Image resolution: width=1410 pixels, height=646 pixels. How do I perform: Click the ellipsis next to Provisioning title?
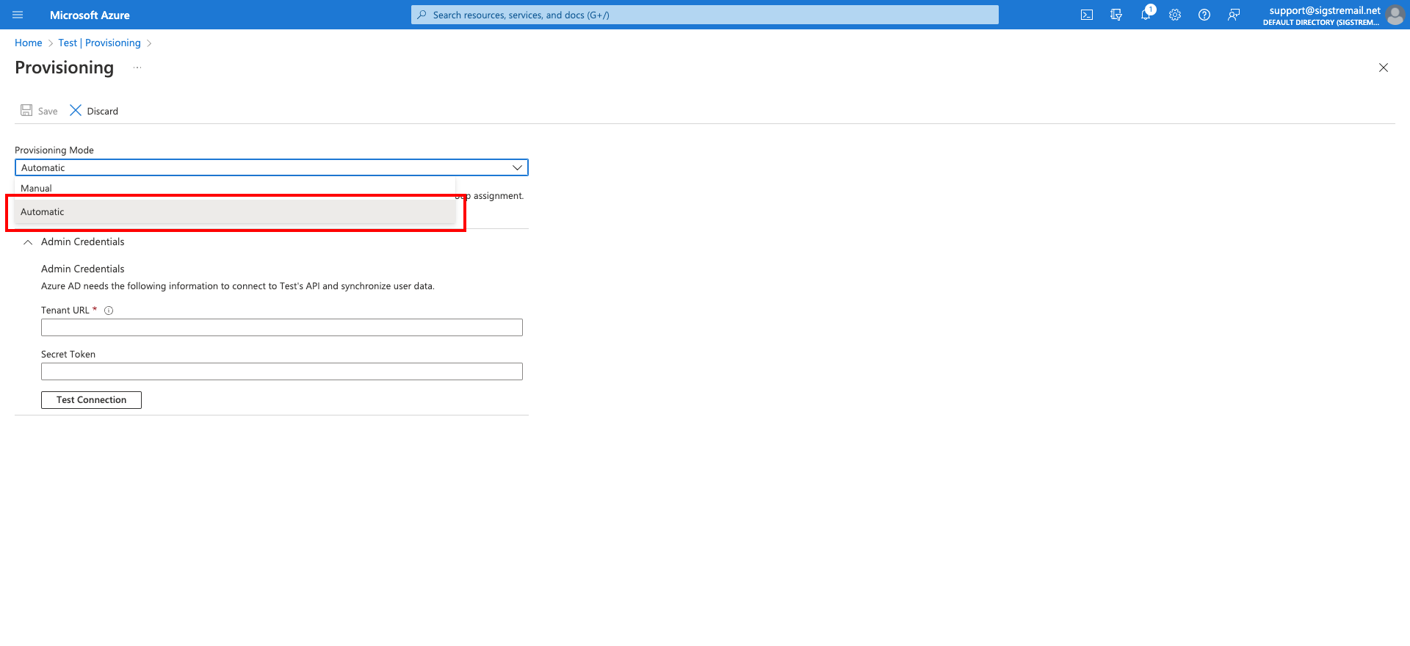pyautogui.click(x=137, y=68)
